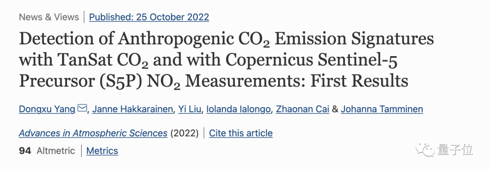This screenshot has width=489, height=171.
Task: Open the Metrics link
Action: [102, 151]
